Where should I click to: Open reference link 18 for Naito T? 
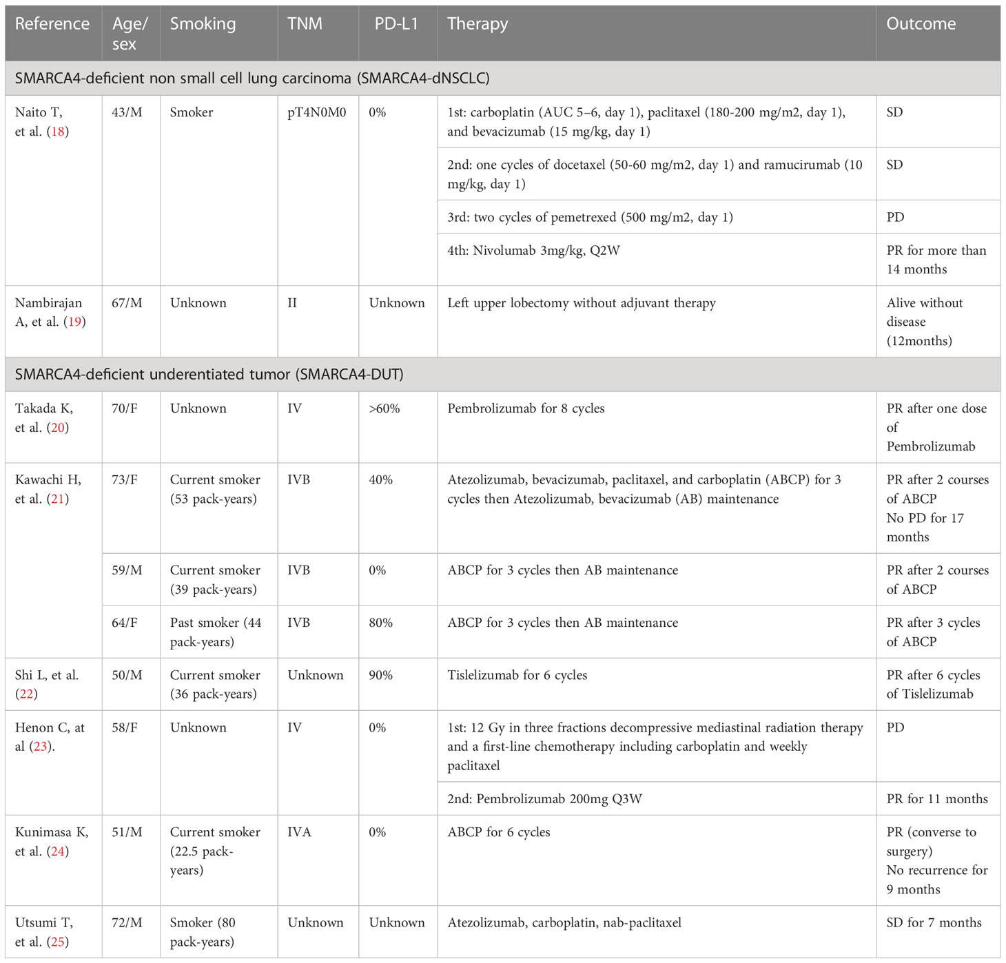[58, 132]
